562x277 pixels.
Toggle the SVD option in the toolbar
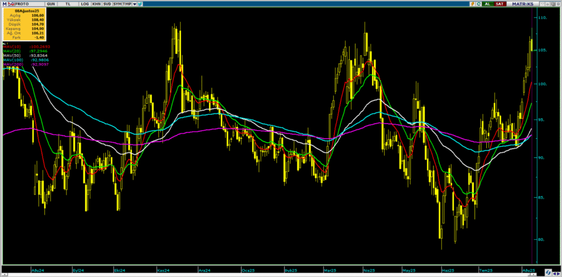107,4
